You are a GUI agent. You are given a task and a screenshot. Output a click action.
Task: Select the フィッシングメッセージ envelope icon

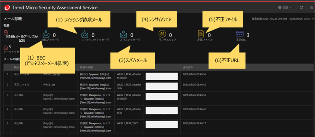(85, 34)
